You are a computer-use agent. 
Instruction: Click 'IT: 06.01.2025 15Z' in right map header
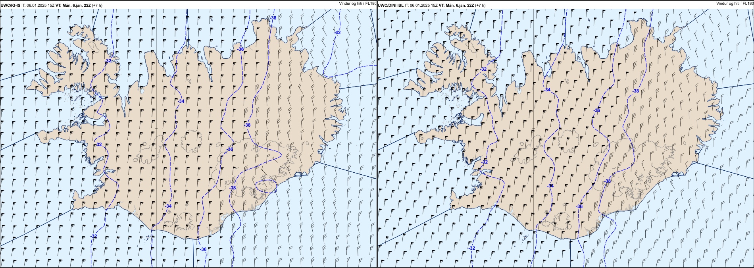(421, 5)
